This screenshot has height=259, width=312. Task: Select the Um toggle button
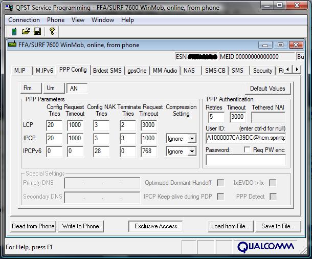coord(54,88)
